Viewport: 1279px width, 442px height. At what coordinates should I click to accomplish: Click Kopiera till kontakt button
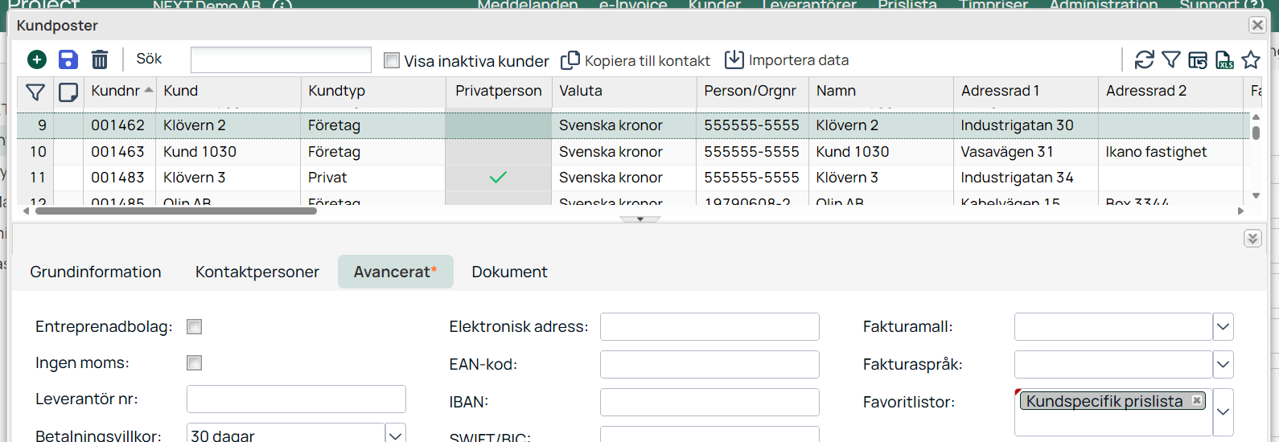(635, 60)
